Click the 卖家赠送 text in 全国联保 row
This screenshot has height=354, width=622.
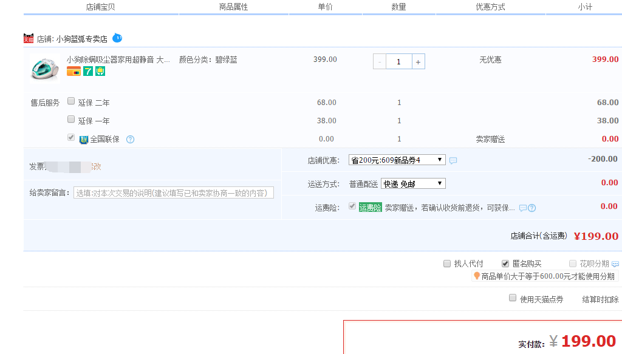490,139
